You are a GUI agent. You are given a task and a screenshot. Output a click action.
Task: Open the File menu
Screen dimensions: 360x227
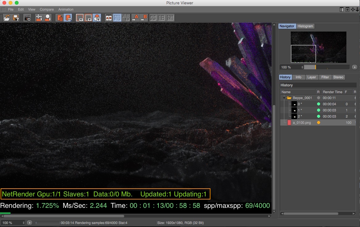(x=11, y=9)
